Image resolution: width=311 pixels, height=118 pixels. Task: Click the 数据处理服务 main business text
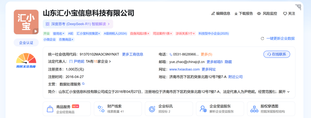pyautogui.click(x=70, y=84)
